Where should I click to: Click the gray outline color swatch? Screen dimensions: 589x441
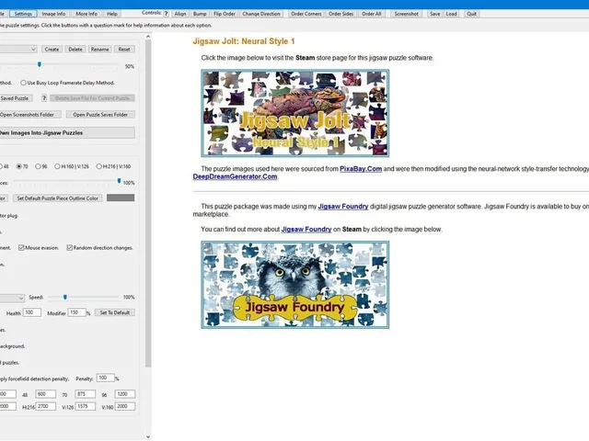[121, 198]
